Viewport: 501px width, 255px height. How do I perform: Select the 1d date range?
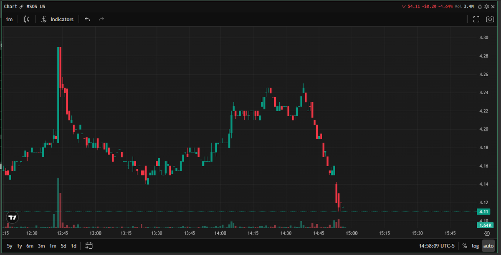(x=73, y=246)
